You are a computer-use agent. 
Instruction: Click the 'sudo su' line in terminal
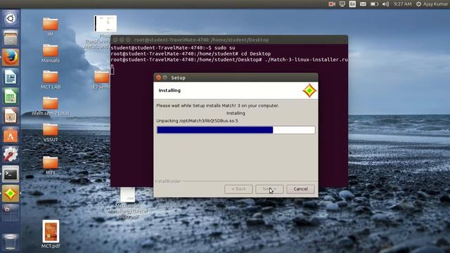click(173, 48)
